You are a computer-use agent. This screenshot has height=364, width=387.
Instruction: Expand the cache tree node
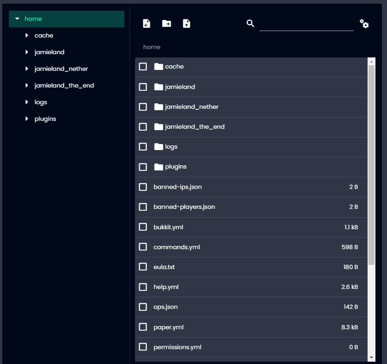tap(27, 35)
